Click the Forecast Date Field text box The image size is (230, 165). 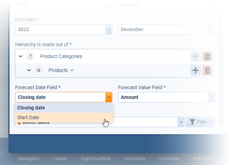coord(60,97)
